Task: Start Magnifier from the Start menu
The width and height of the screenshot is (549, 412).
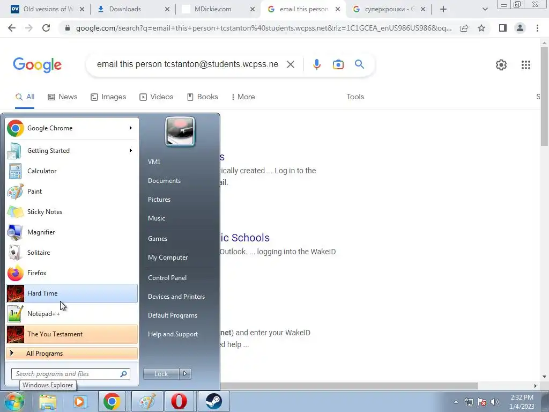Action: click(x=72, y=232)
